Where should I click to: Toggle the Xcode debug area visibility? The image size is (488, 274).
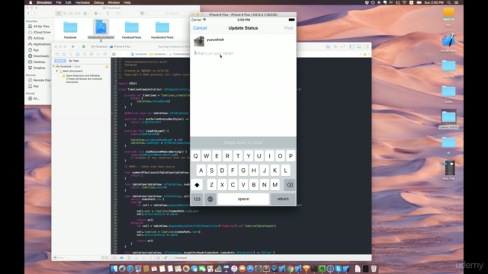pyautogui.click(x=359, y=46)
